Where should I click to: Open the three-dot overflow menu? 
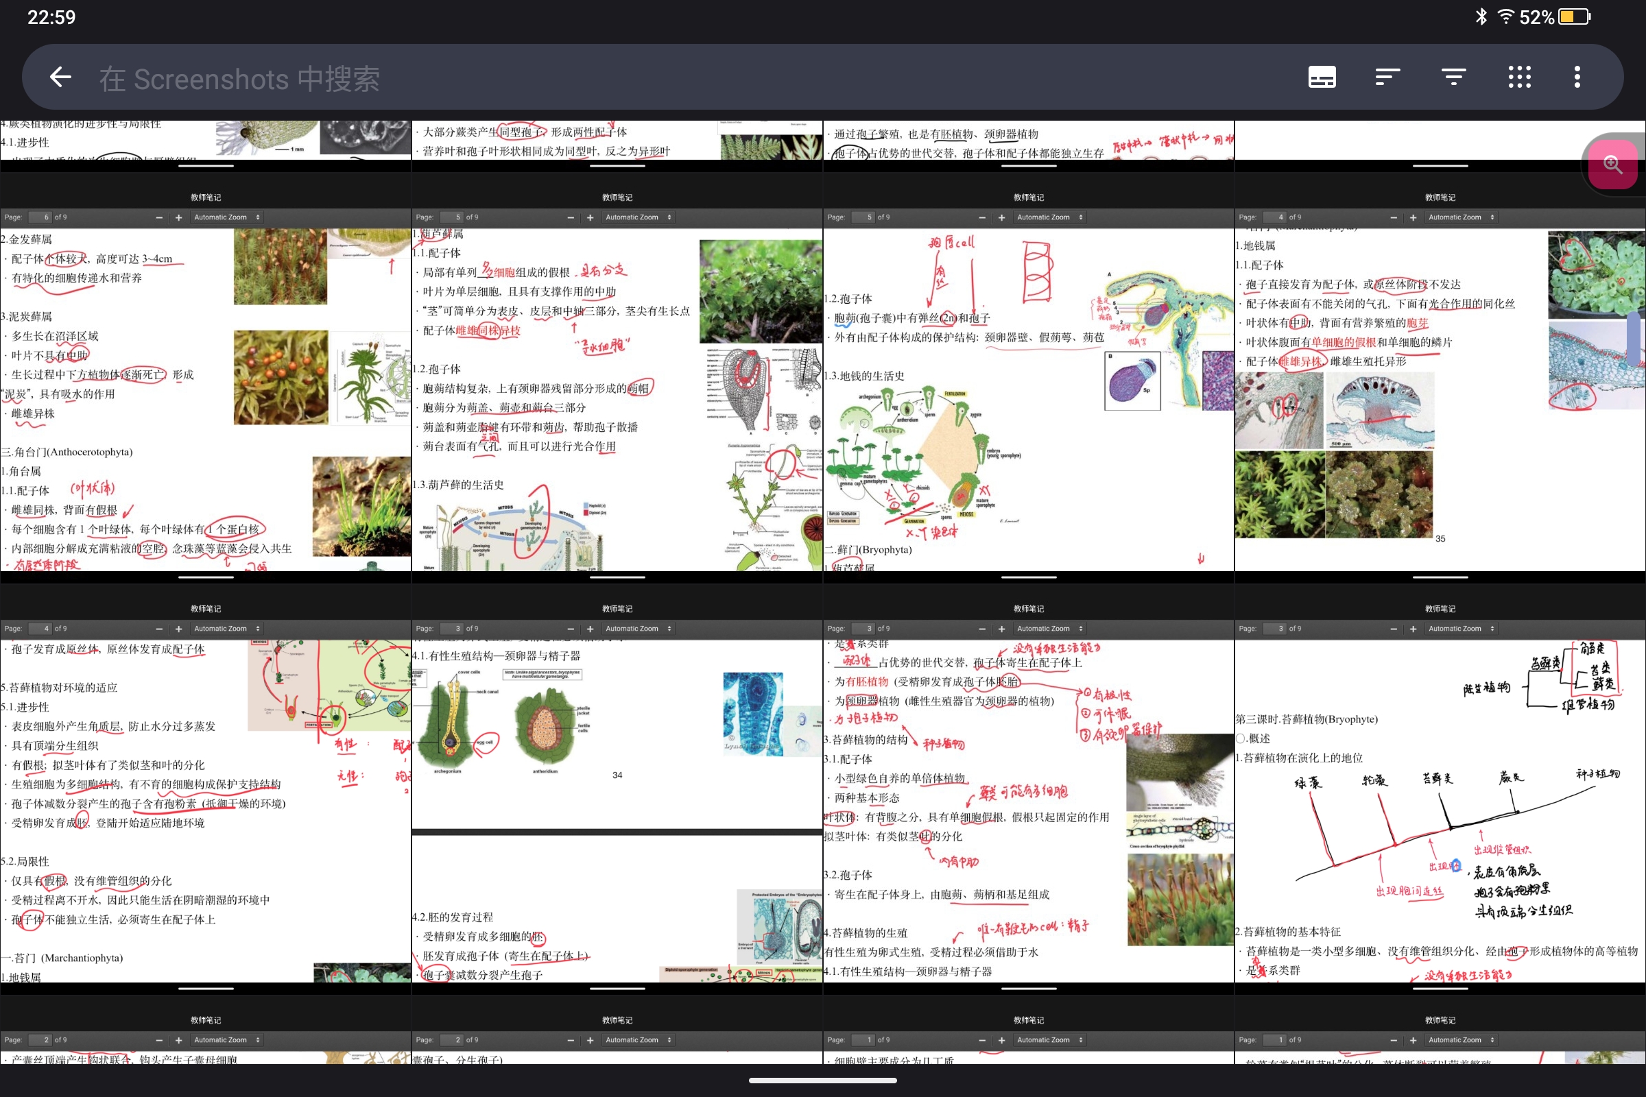[x=1577, y=77]
